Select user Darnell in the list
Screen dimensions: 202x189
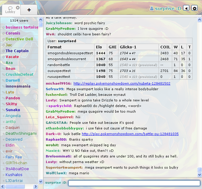(x=19, y=80)
